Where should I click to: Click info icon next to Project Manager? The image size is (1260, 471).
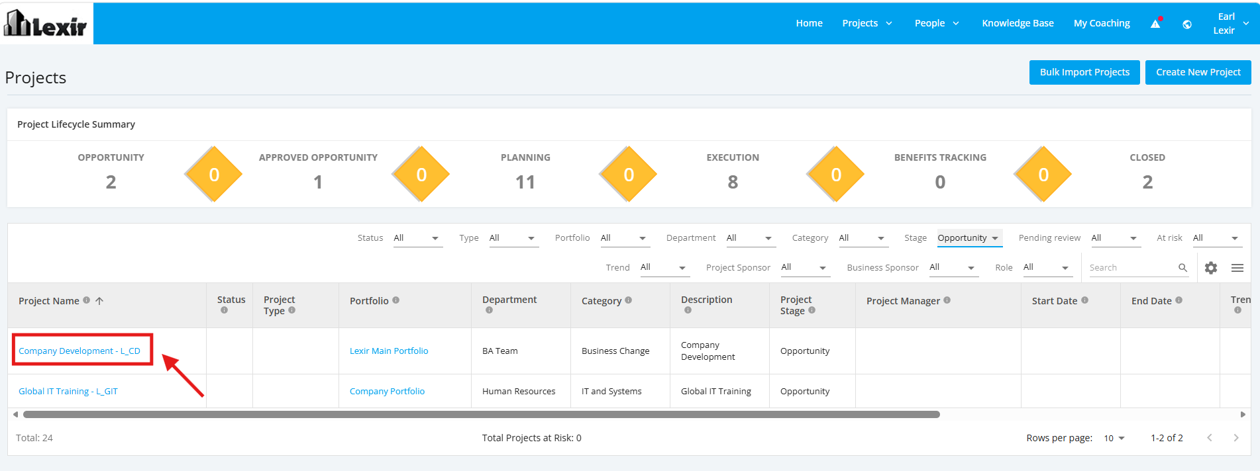pos(947,300)
